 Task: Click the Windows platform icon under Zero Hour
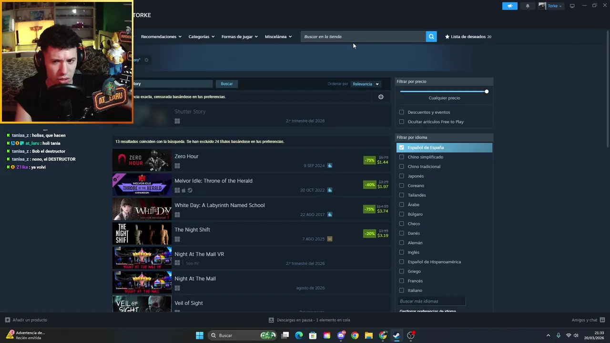[x=177, y=166]
